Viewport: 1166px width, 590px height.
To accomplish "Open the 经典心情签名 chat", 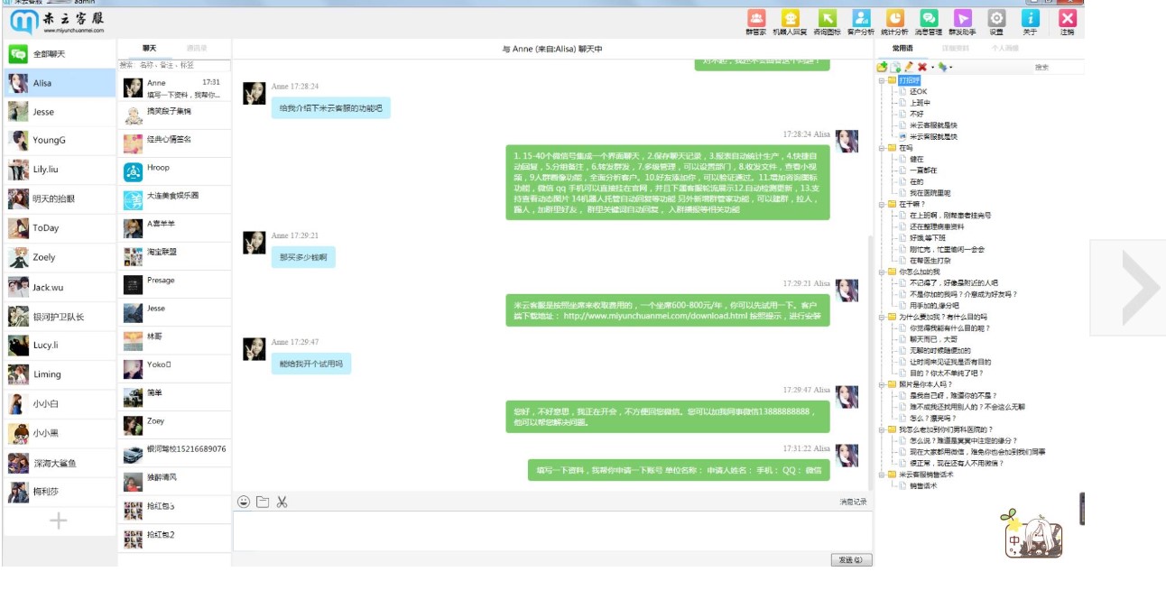I will click(174, 143).
